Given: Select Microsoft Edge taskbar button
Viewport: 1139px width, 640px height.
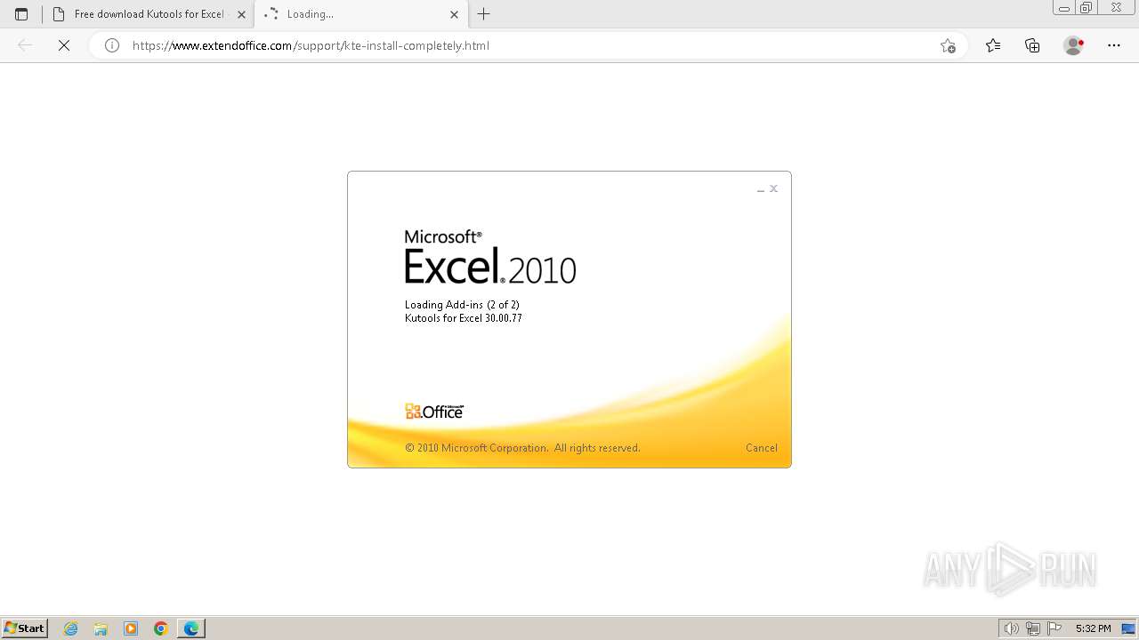Looking at the screenshot, I should [191, 628].
